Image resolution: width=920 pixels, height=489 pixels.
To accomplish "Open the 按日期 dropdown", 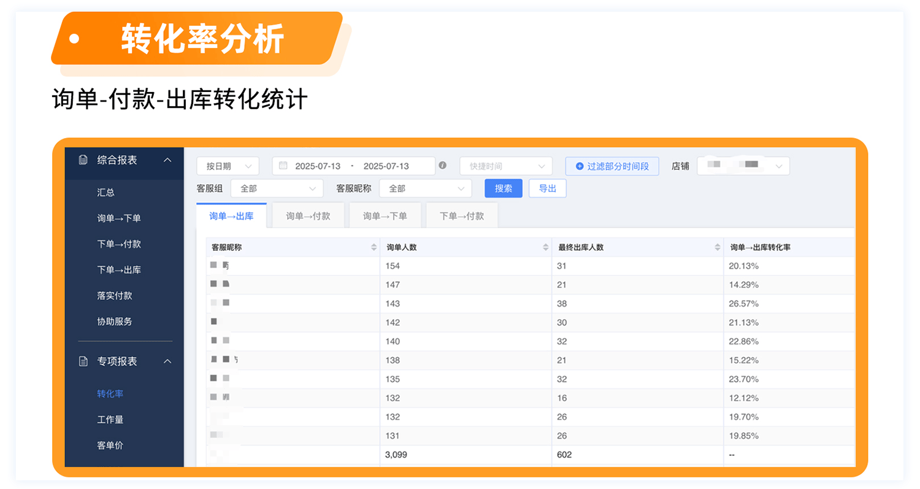I will 228,166.
